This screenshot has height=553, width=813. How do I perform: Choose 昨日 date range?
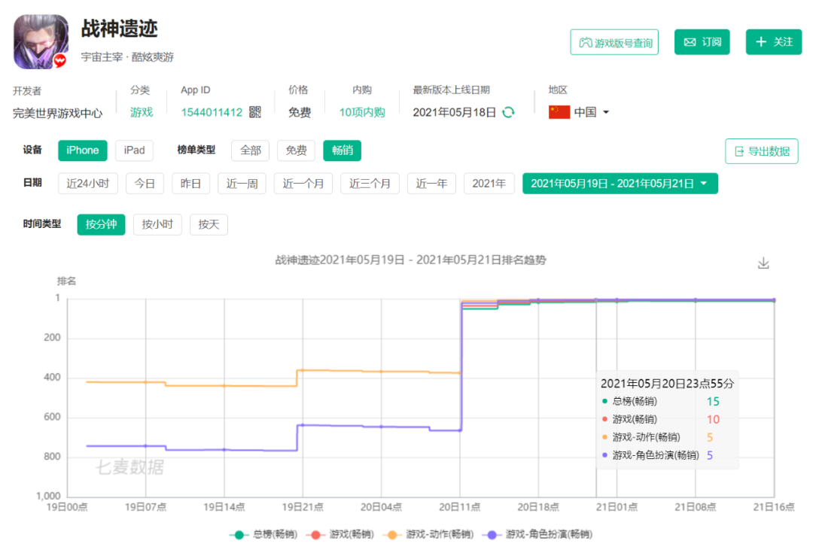(190, 184)
